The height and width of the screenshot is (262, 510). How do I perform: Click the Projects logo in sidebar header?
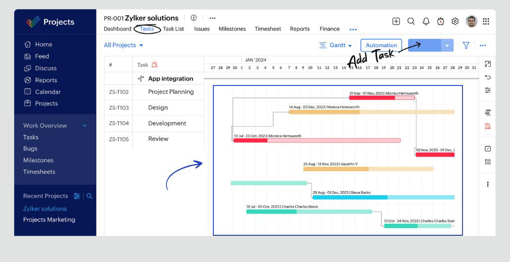pos(33,22)
